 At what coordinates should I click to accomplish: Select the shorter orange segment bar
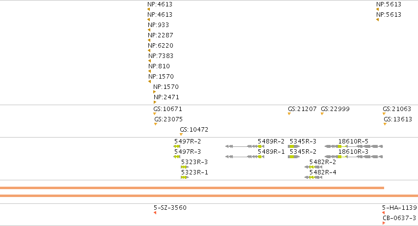[x=192, y=188]
